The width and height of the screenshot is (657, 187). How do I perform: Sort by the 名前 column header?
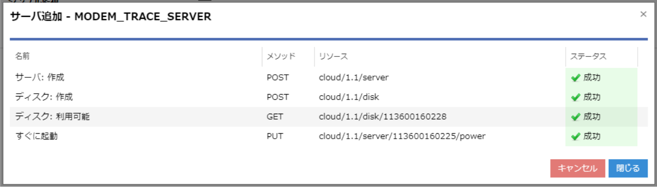22,56
